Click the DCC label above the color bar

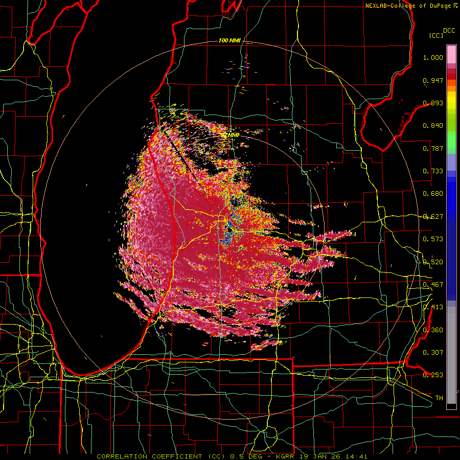(x=449, y=31)
